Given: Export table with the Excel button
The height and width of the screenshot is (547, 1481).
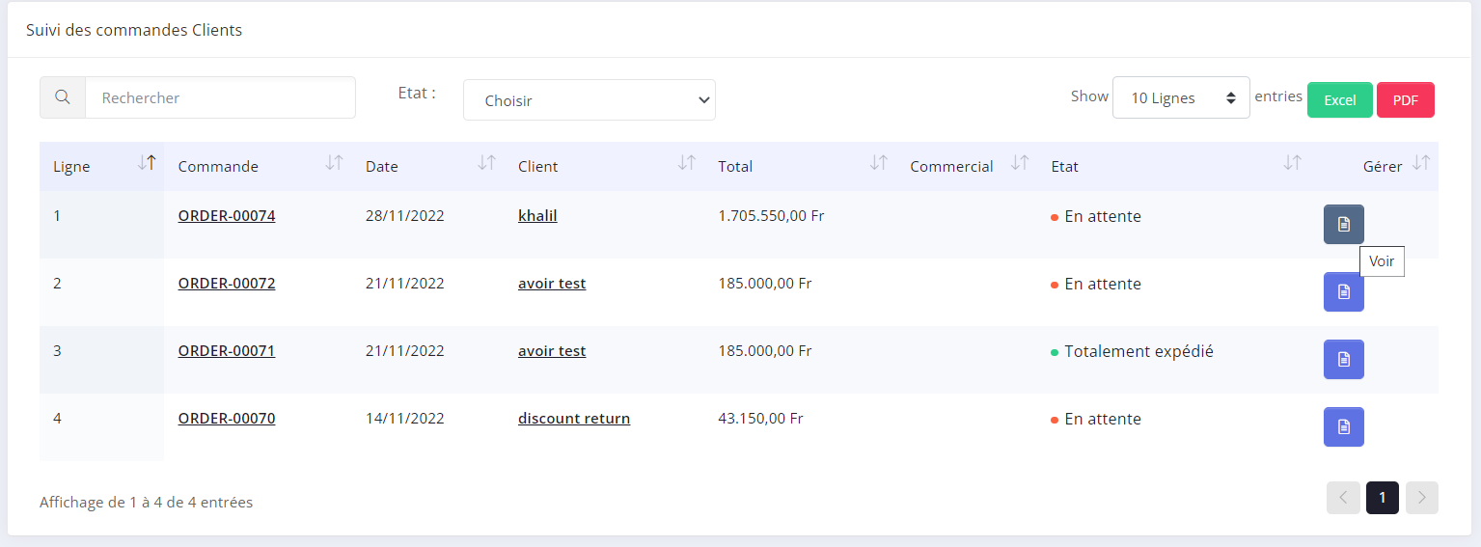Looking at the screenshot, I should pyautogui.click(x=1339, y=100).
